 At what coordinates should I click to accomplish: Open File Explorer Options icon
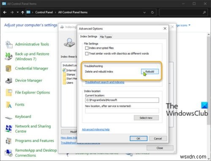coord(9,93)
